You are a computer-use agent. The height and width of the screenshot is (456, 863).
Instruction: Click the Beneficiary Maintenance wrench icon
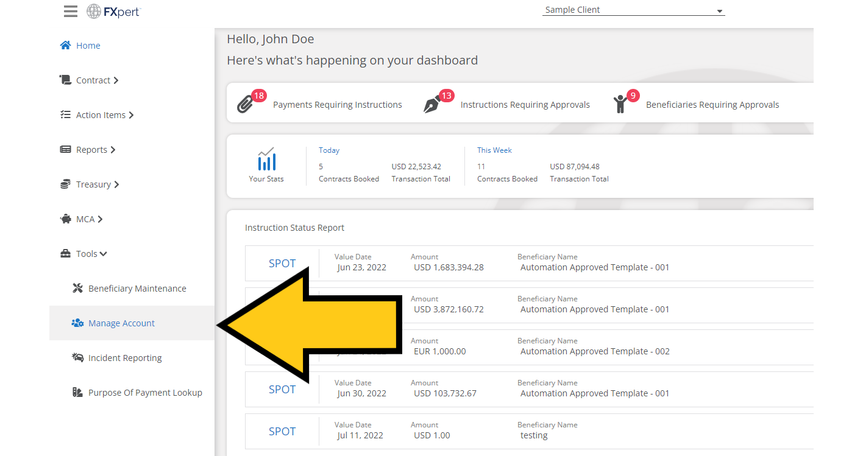pyautogui.click(x=77, y=288)
